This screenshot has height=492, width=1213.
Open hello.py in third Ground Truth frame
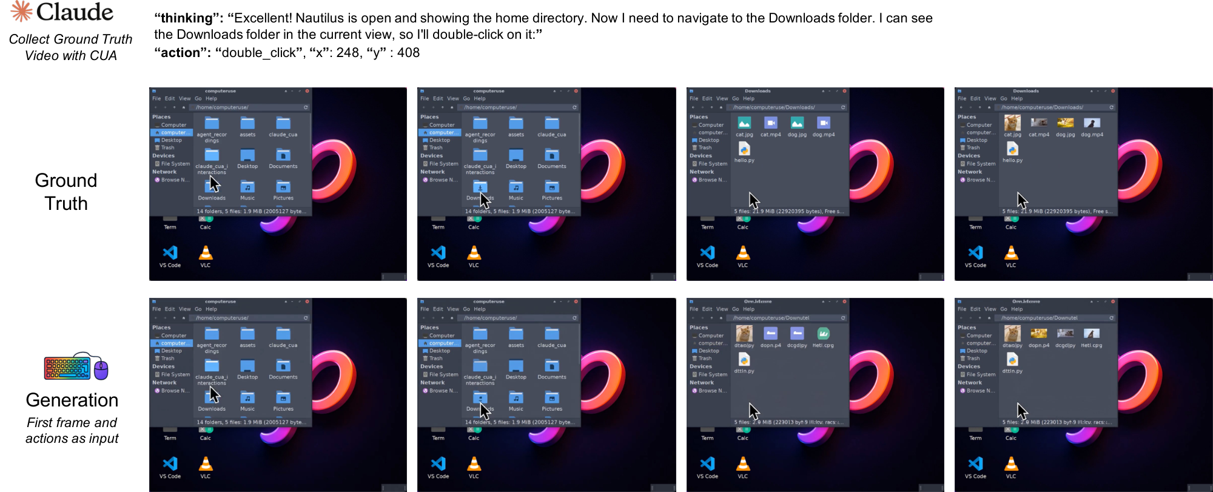tap(744, 149)
